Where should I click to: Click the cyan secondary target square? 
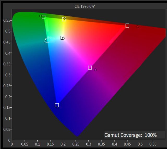[47, 40]
